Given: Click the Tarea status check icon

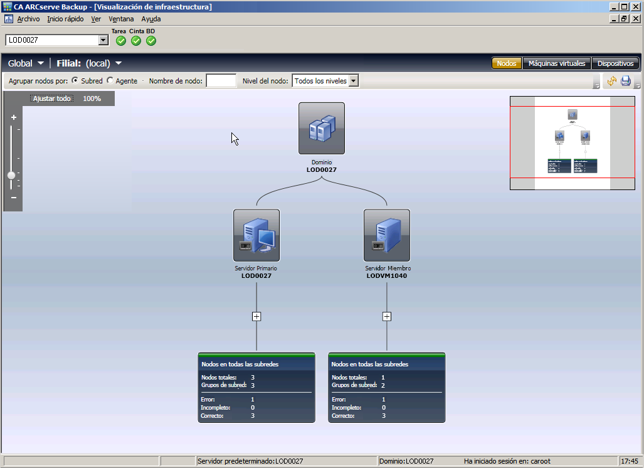Looking at the screenshot, I should [x=121, y=41].
